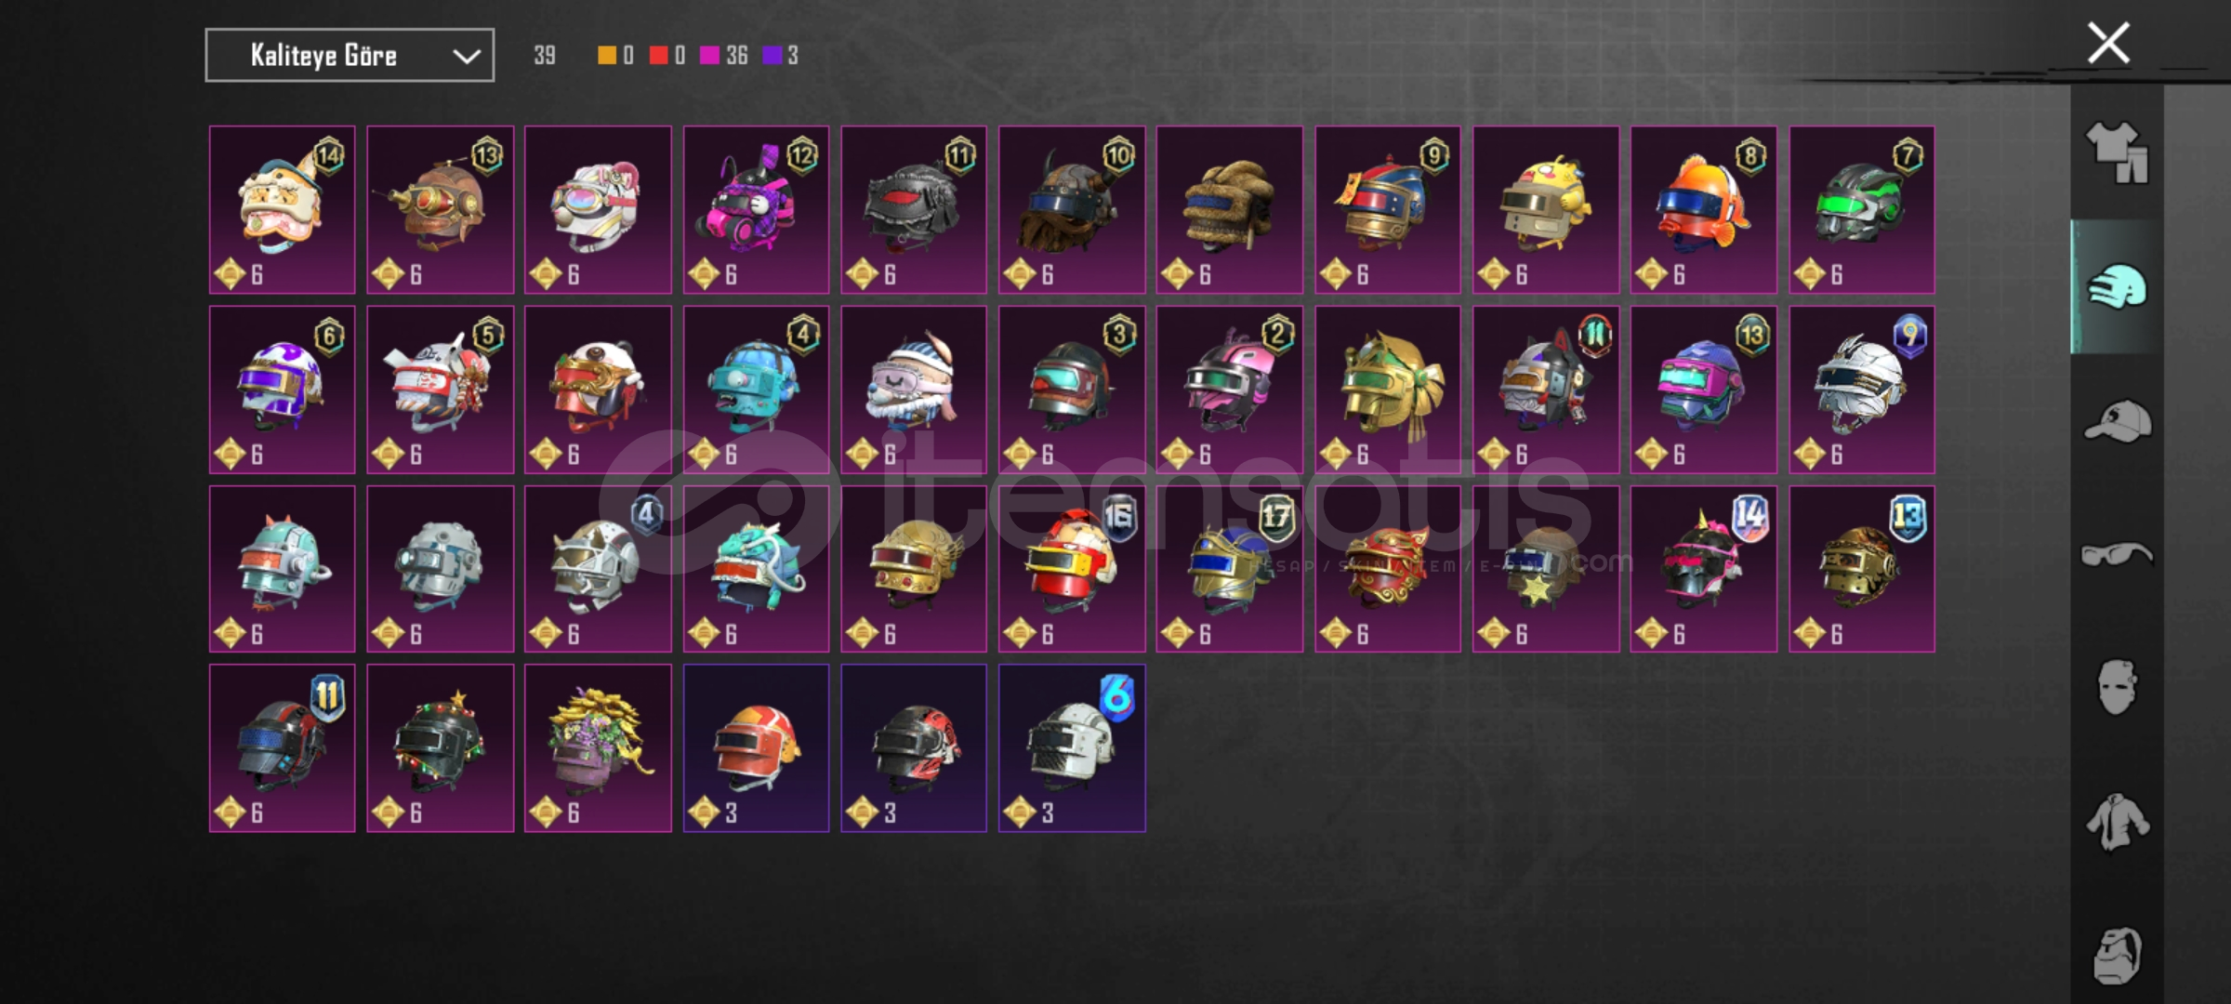
Task: Filter by the purple quality swatch showing 3
Action: [772, 56]
